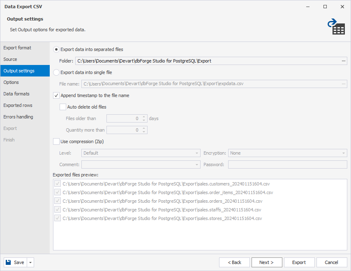Image resolution: width=351 pixels, height=271 pixels.
Task: Open the Save button dropdown arrow
Action: (x=30, y=262)
